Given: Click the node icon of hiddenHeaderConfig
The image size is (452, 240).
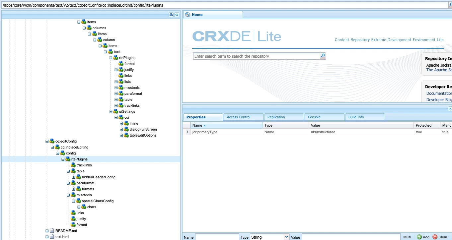Looking at the screenshot, I should point(78,177).
